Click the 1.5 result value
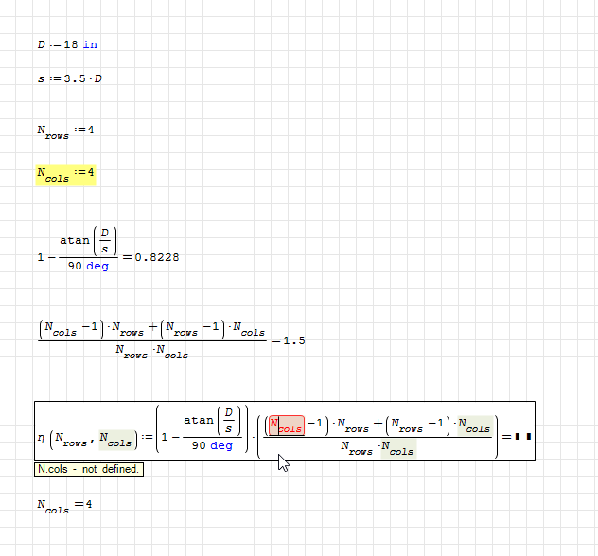 [x=294, y=339]
